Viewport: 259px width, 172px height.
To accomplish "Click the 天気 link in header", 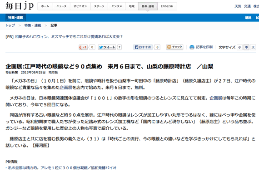I will tap(238, 6).
